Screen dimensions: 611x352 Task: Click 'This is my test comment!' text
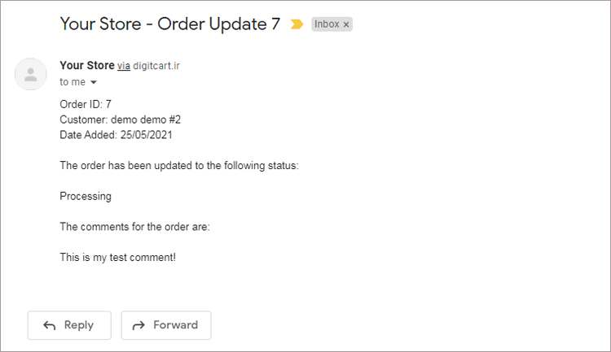tap(117, 258)
